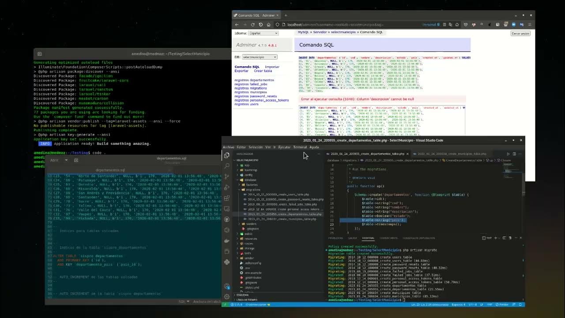Open Archivo menu in VS Code
565x318 pixels.
click(x=229, y=147)
